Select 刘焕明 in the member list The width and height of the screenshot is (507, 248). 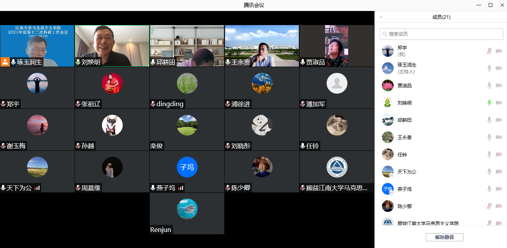[x=405, y=103]
